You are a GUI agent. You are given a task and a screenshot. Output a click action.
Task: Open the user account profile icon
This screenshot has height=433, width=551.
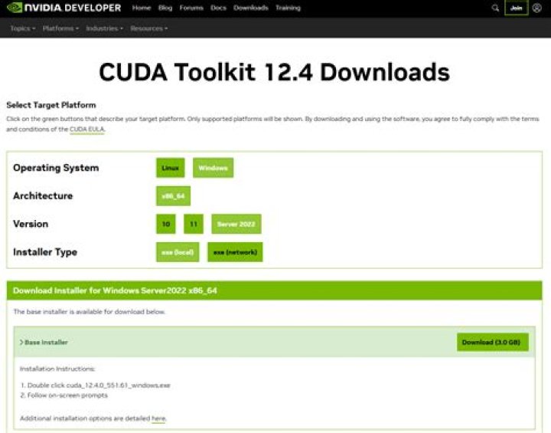coord(536,8)
